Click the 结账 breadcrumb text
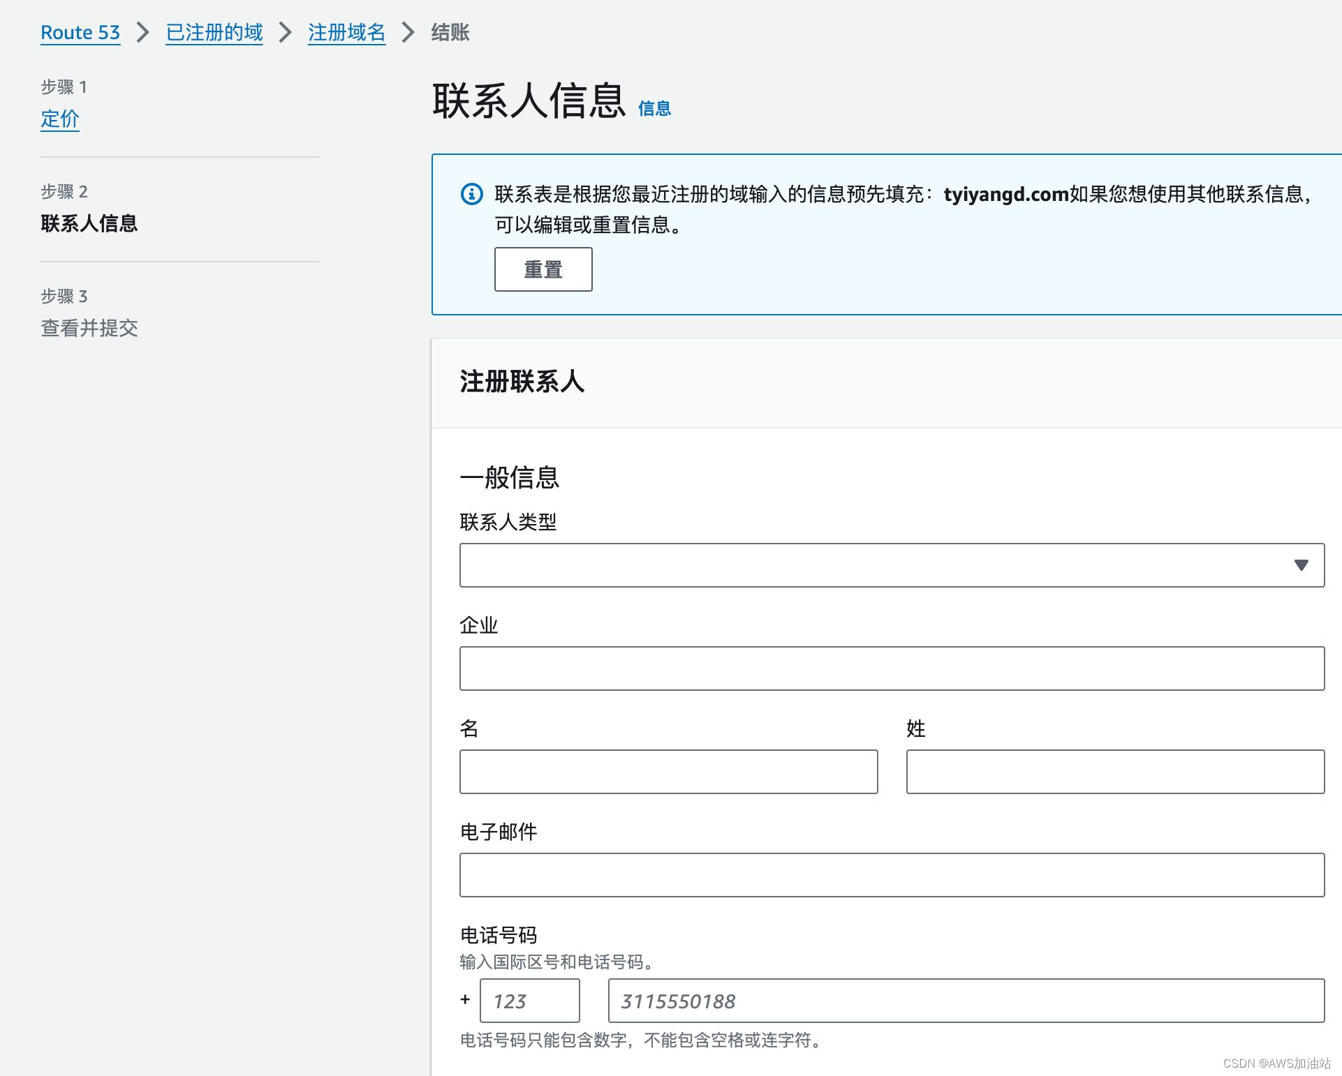Image resolution: width=1342 pixels, height=1076 pixels. tap(450, 32)
